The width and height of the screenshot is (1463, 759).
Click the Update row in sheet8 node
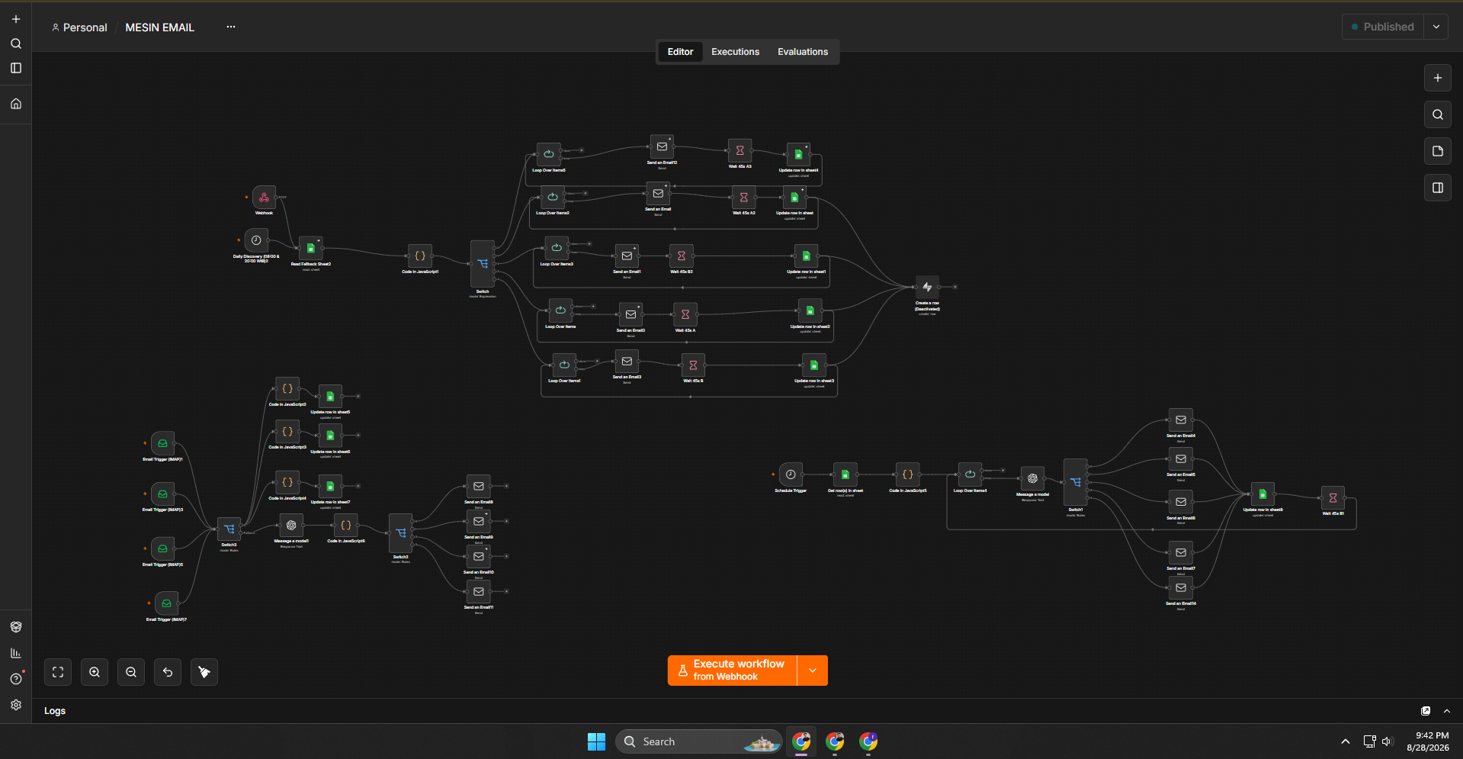coord(1262,494)
